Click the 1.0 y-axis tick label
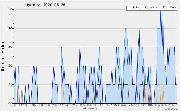Screen dimensions: 180x111 tap(10, 85)
